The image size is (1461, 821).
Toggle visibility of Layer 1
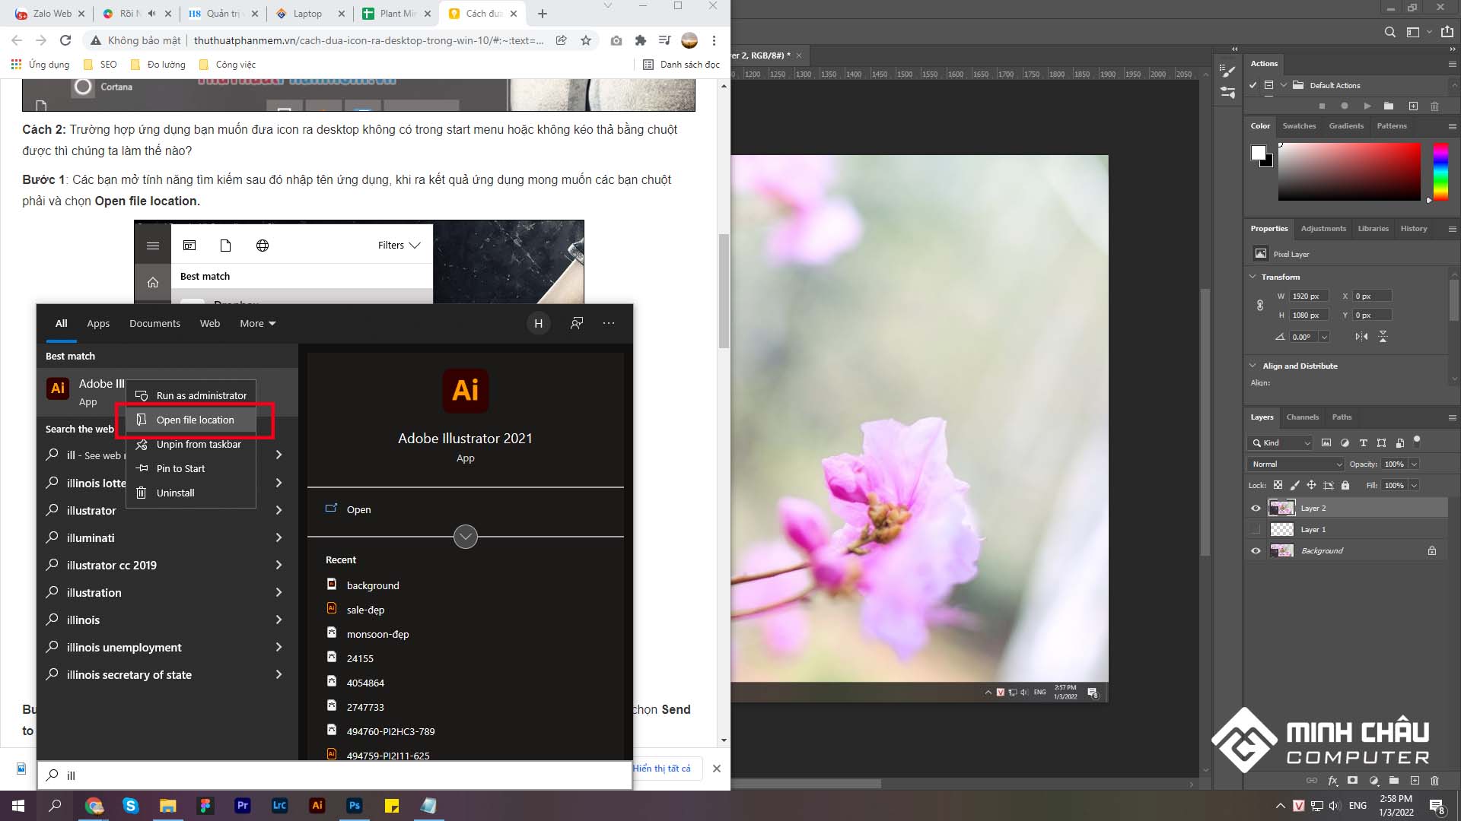pyautogui.click(x=1254, y=528)
